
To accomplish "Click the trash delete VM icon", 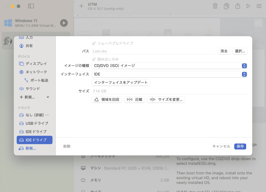I will tap(215, 6).
